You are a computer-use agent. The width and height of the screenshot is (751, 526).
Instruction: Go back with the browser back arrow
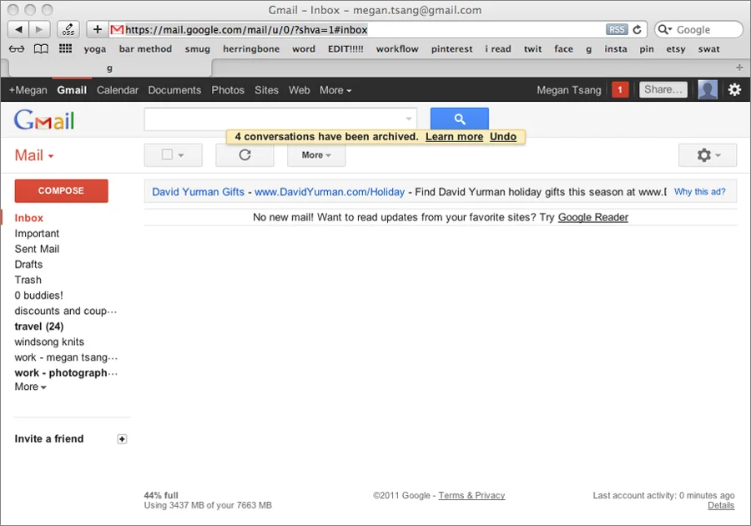tap(18, 30)
